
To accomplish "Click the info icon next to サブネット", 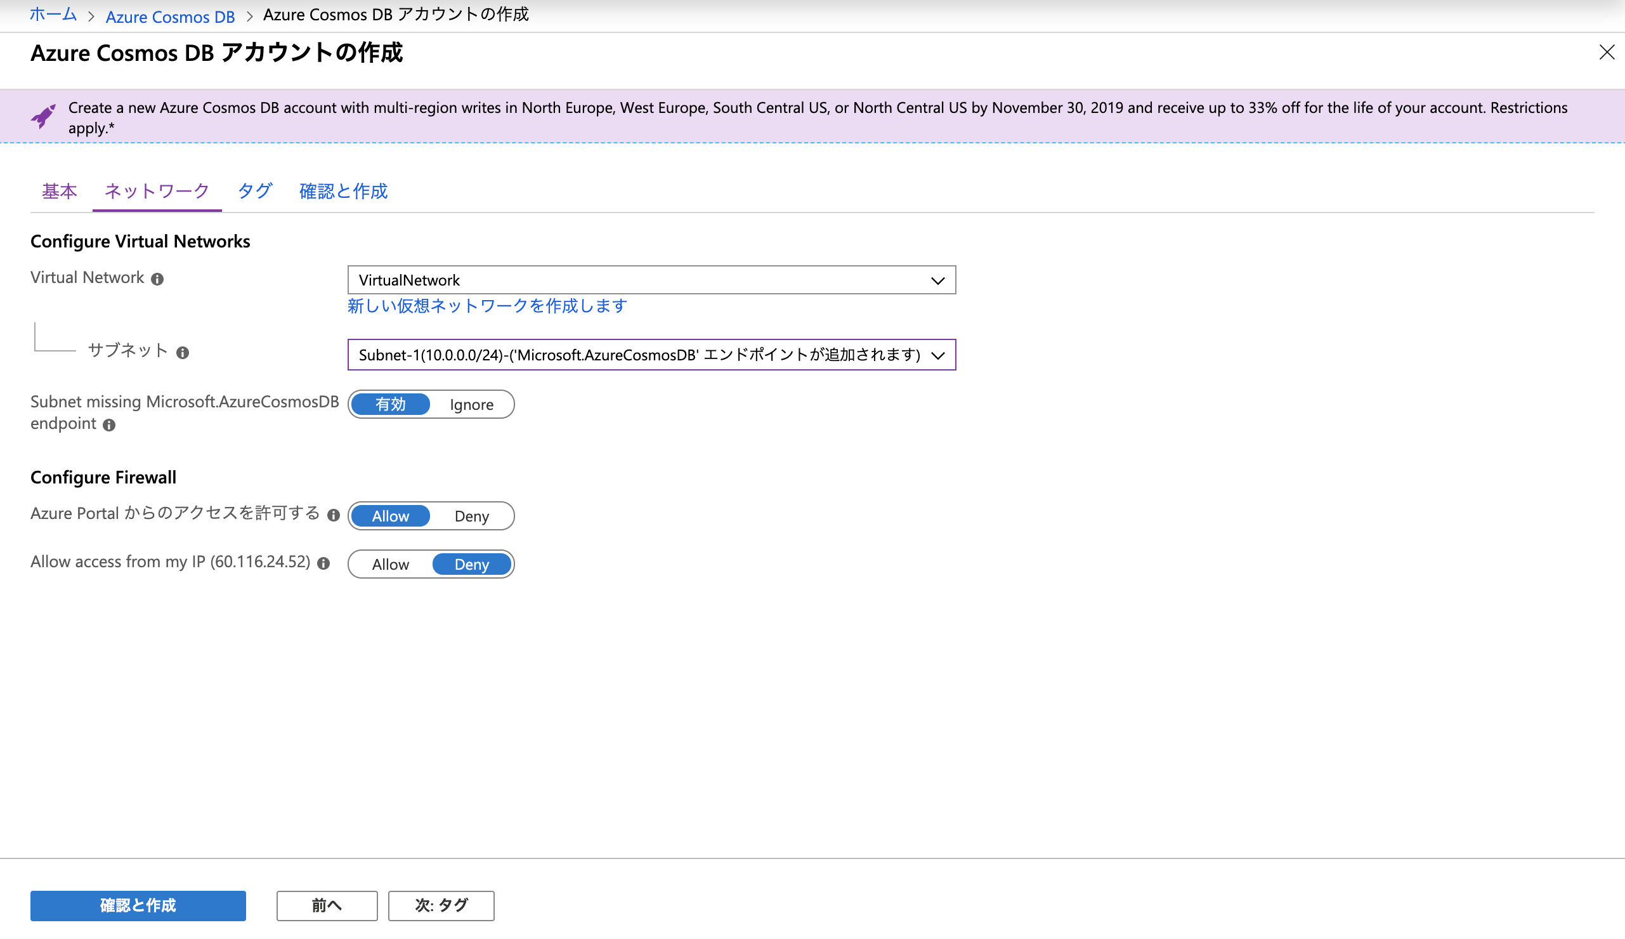I will 183,353.
